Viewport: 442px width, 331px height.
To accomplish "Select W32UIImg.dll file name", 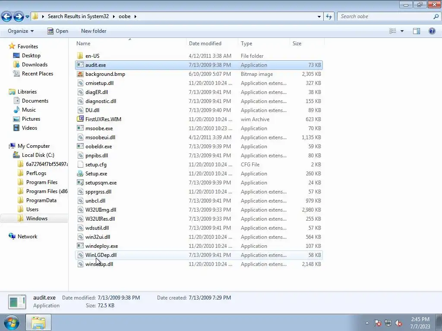I will point(101,210).
